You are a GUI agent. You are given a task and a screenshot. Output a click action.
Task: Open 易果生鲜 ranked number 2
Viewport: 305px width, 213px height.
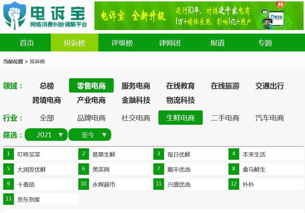pos(116,154)
